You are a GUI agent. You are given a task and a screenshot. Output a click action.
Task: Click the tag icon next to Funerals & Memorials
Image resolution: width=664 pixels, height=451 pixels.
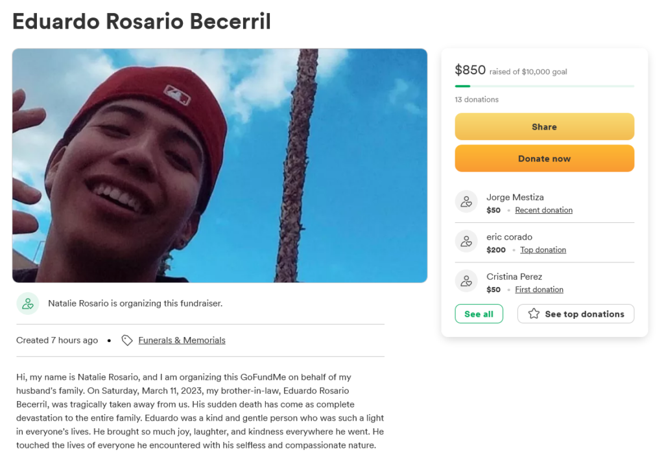click(x=127, y=340)
